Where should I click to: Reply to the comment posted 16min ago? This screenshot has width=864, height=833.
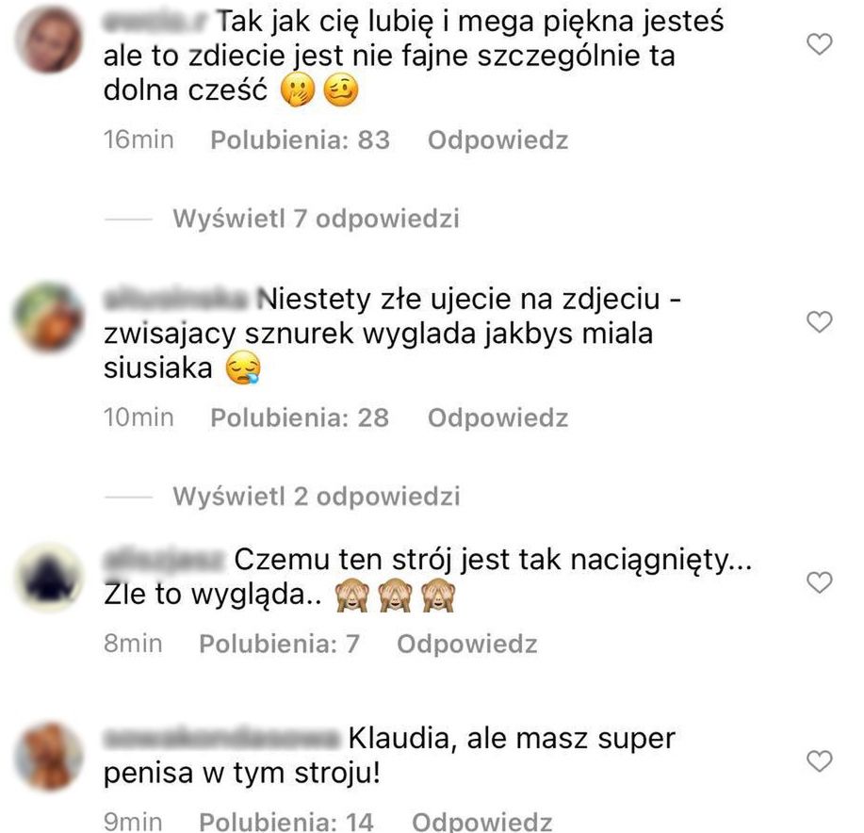pos(497,140)
